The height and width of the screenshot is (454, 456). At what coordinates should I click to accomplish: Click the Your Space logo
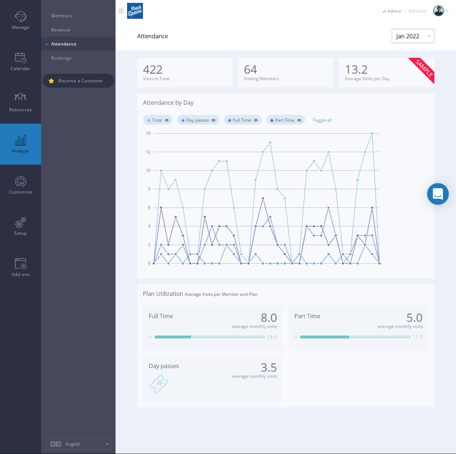pos(135,11)
